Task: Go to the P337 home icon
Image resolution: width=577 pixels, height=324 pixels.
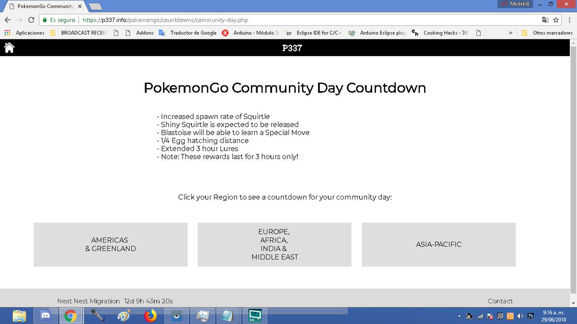Action: point(9,48)
